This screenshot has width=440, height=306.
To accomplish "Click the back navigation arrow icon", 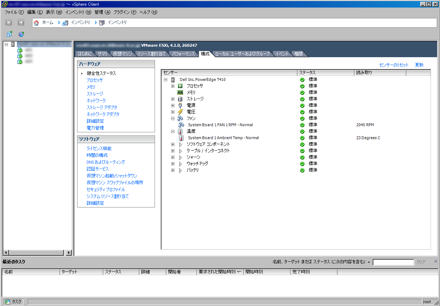I will click(9, 23).
